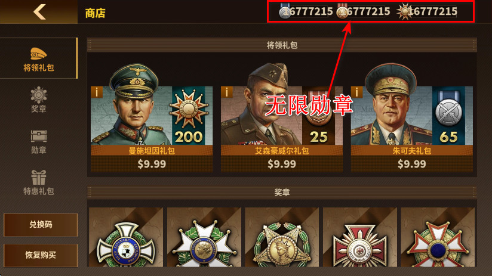Buy the 朱可夫礼包 for $9.99

click(411, 164)
